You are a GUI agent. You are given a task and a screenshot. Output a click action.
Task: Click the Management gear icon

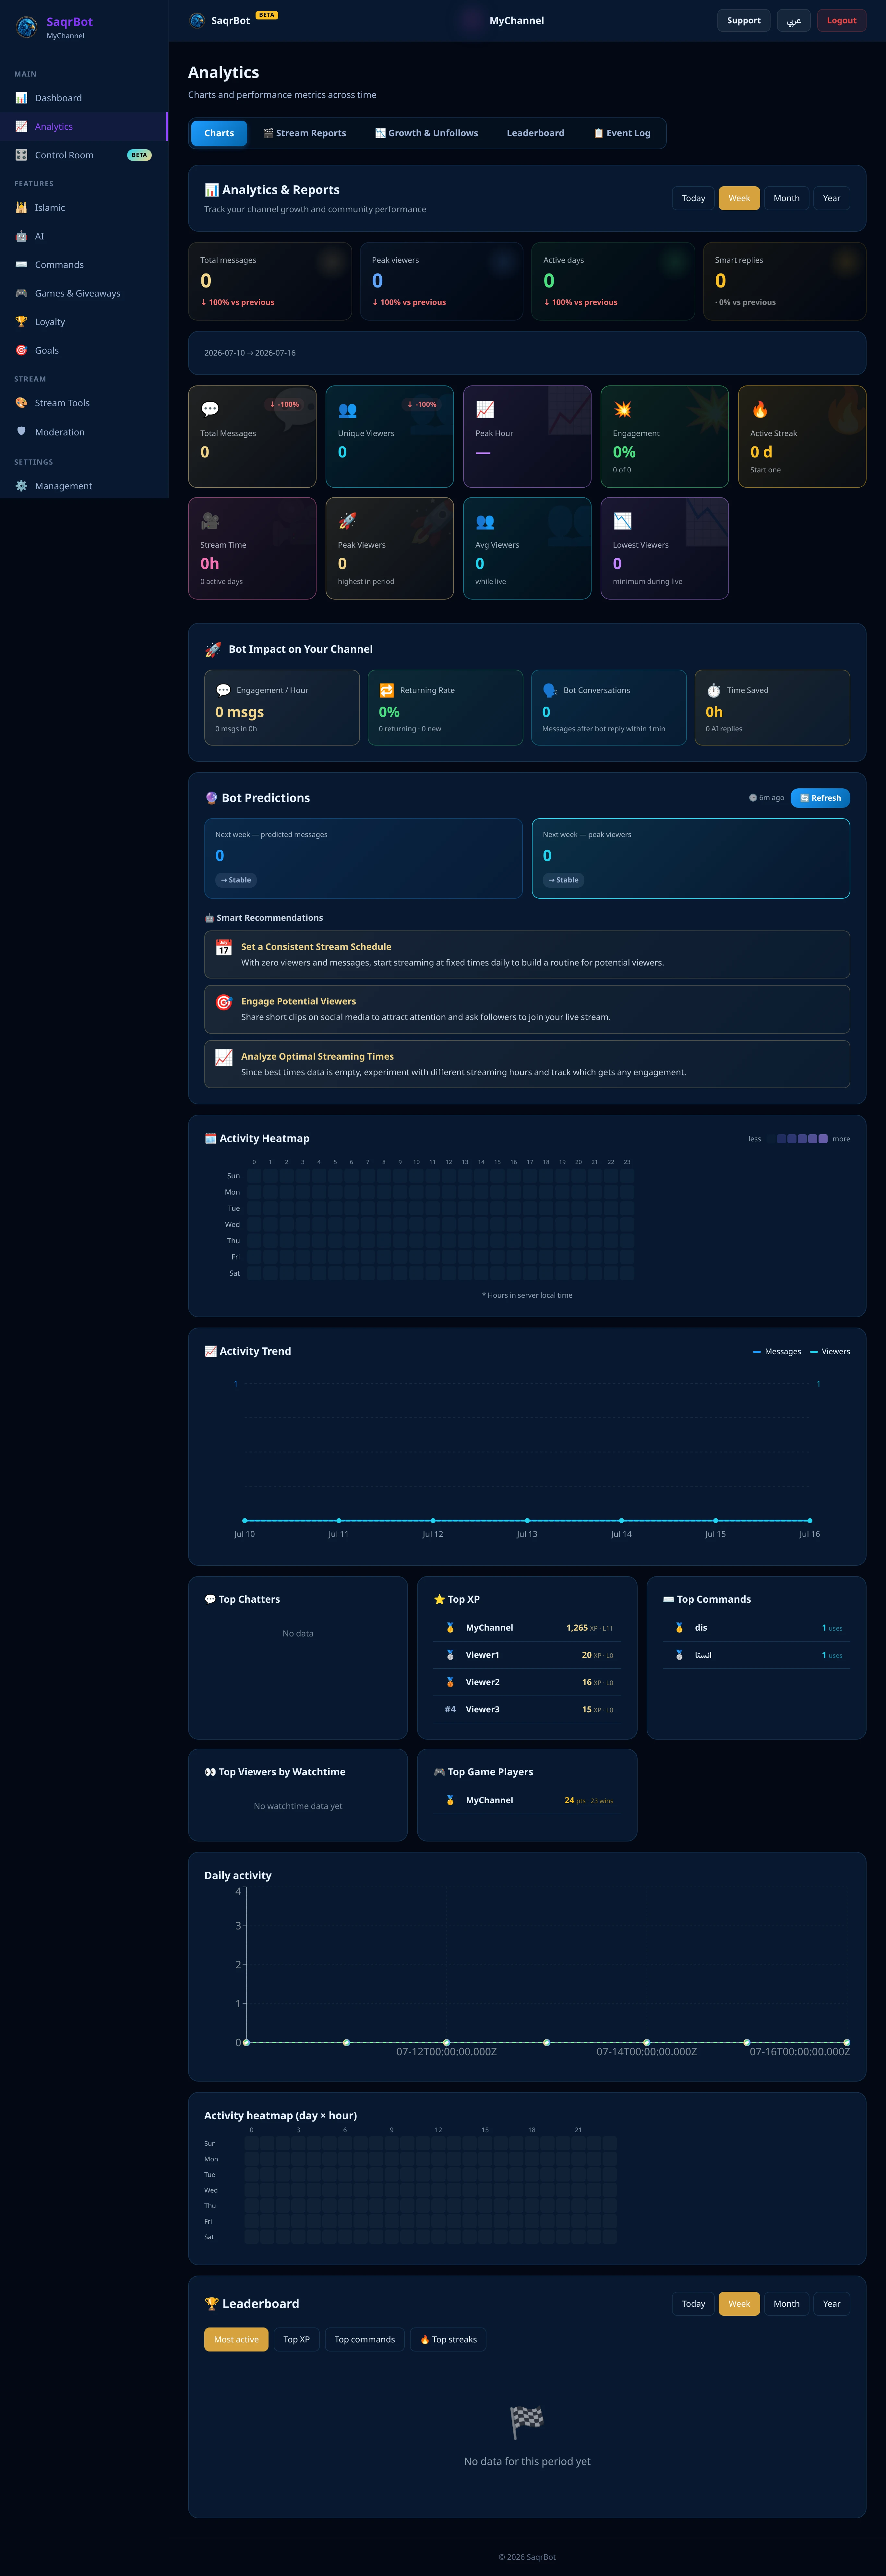click(x=21, y=486)
